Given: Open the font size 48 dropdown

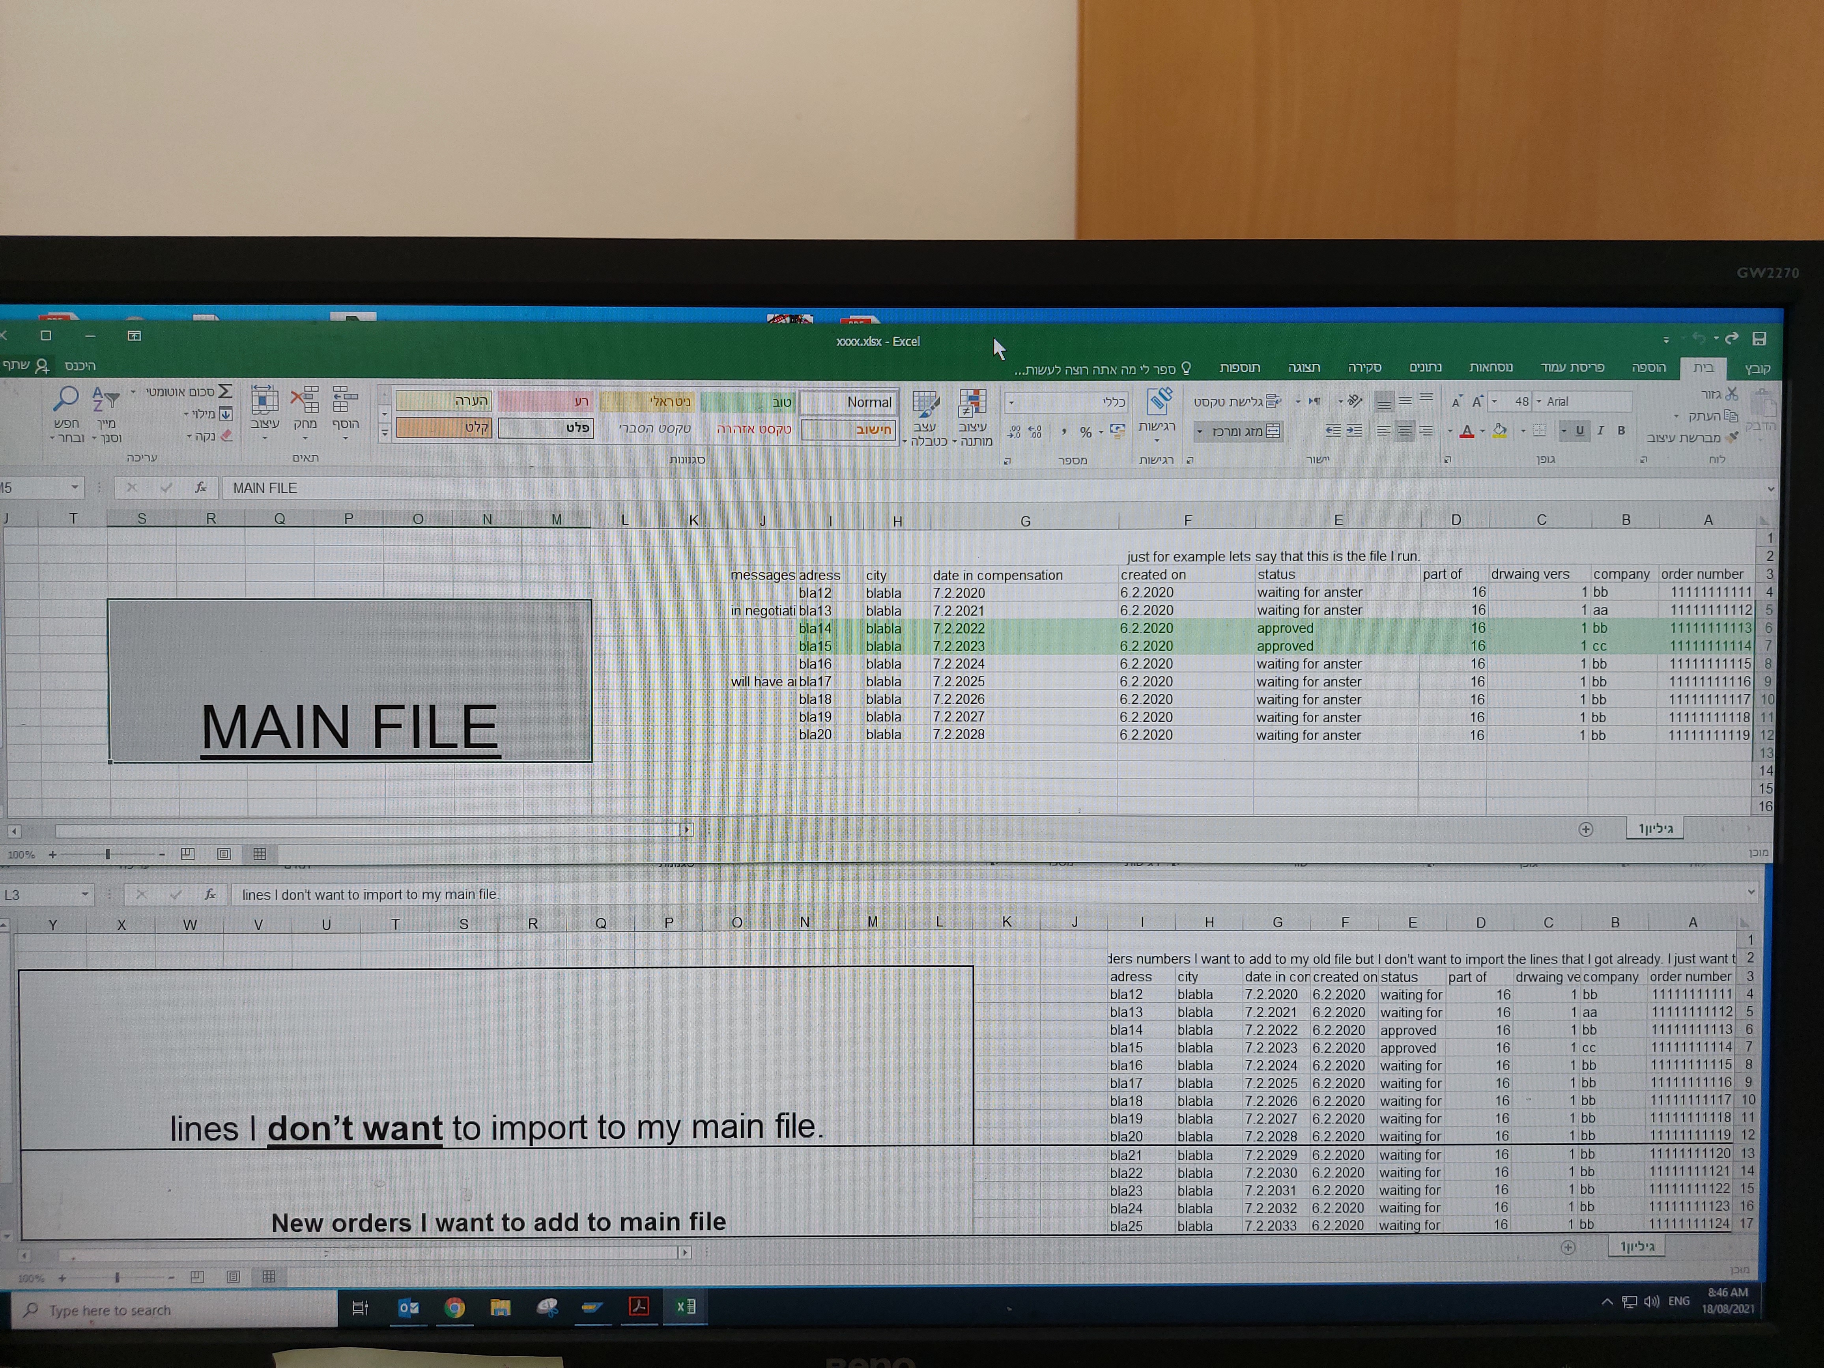Looking at the screenshot, I should [1494, 402].
